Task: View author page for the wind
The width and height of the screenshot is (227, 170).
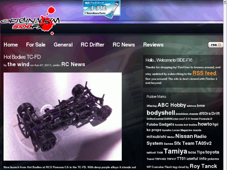Action: [x=18, y=64]
